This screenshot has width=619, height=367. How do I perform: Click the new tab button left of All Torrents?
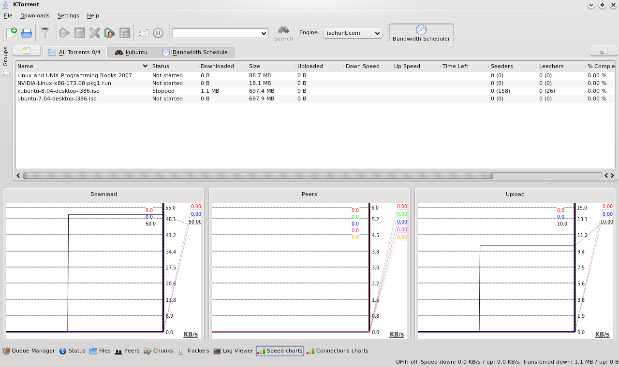click(x=27, y=51)
